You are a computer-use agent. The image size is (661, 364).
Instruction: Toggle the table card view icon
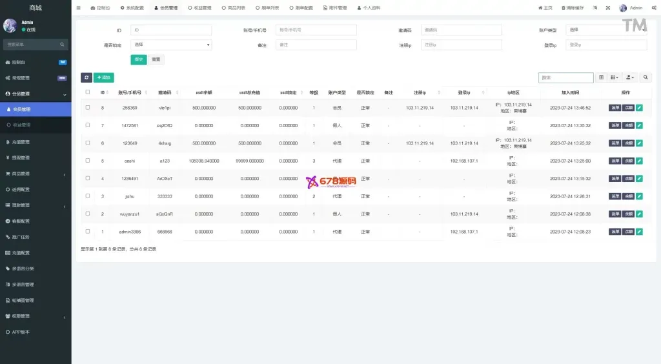[602, 77]
